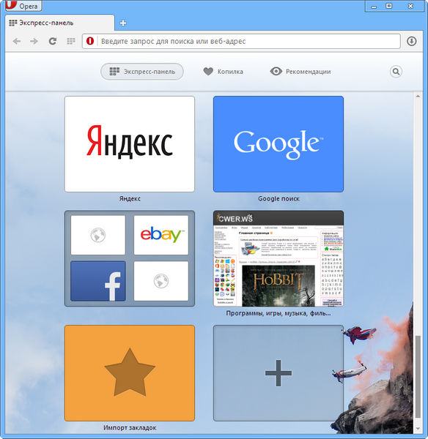The image size is (428, 439).
Task: Click the scrollbar down arrow
Action: coord(418,429)
